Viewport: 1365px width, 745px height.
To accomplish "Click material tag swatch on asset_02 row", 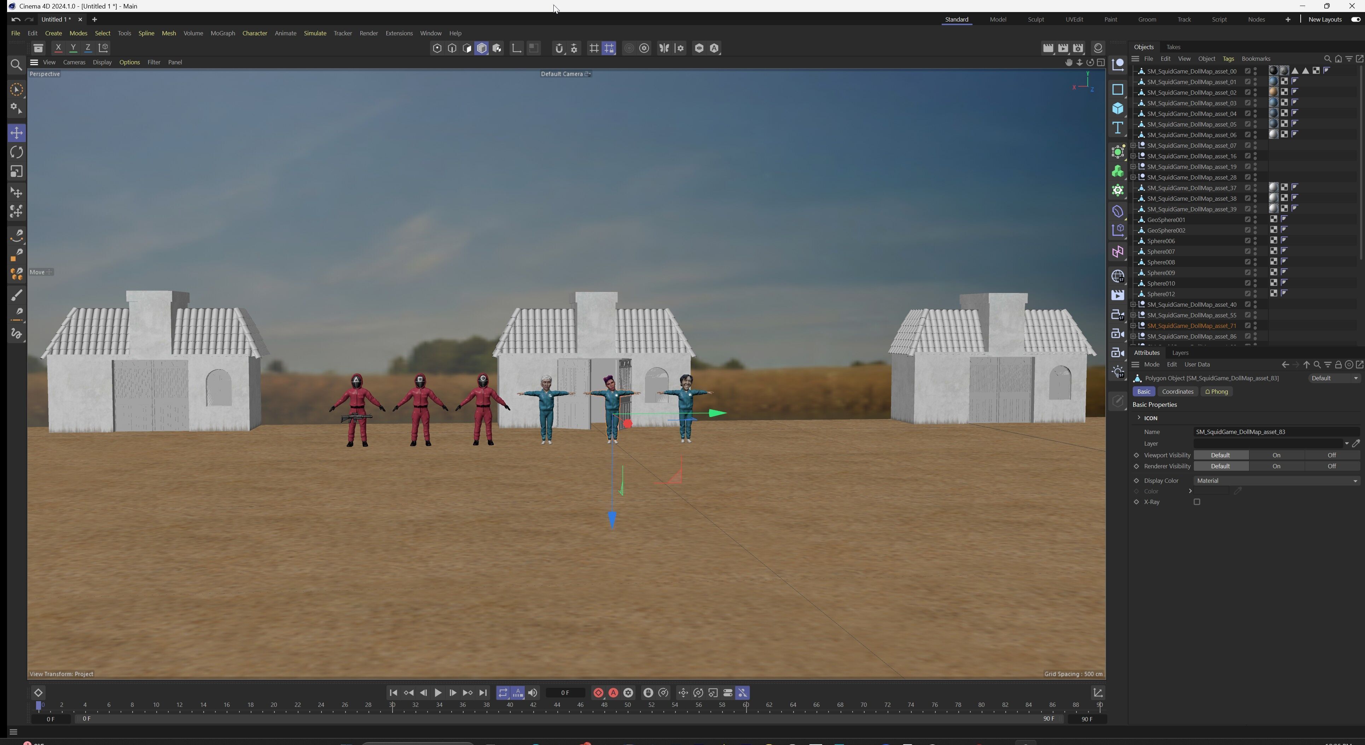I will pos(1273,92).
